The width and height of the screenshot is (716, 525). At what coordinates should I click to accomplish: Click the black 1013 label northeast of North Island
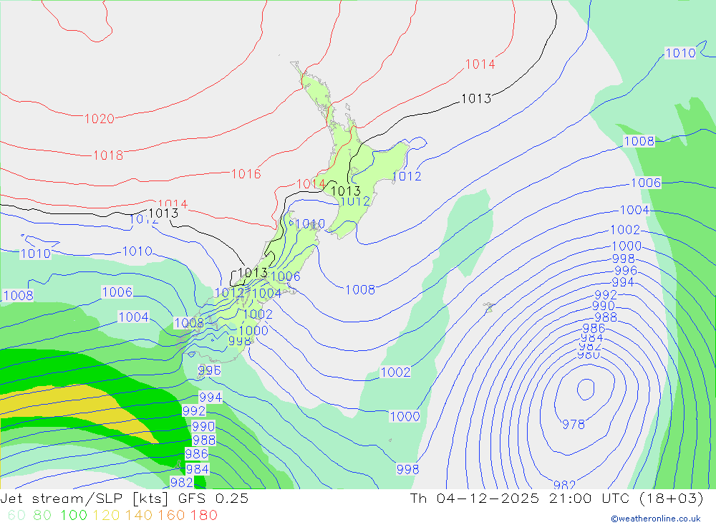476,99
